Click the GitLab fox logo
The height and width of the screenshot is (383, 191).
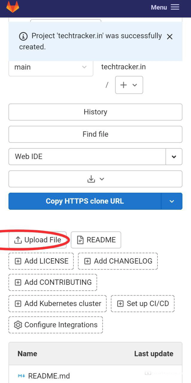(x=13, y=7)
